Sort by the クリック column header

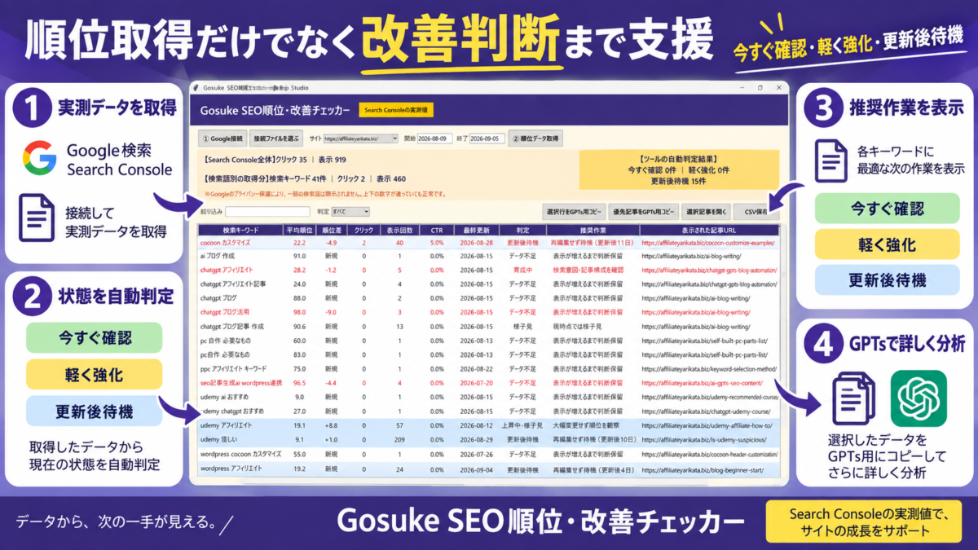coord(363,231)
